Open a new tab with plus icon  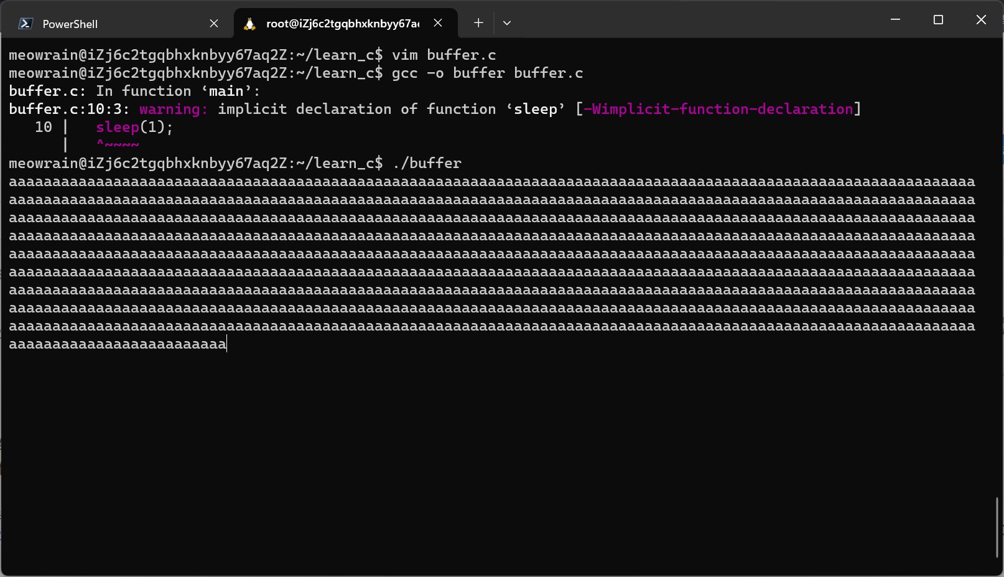[x=478, y=23]
